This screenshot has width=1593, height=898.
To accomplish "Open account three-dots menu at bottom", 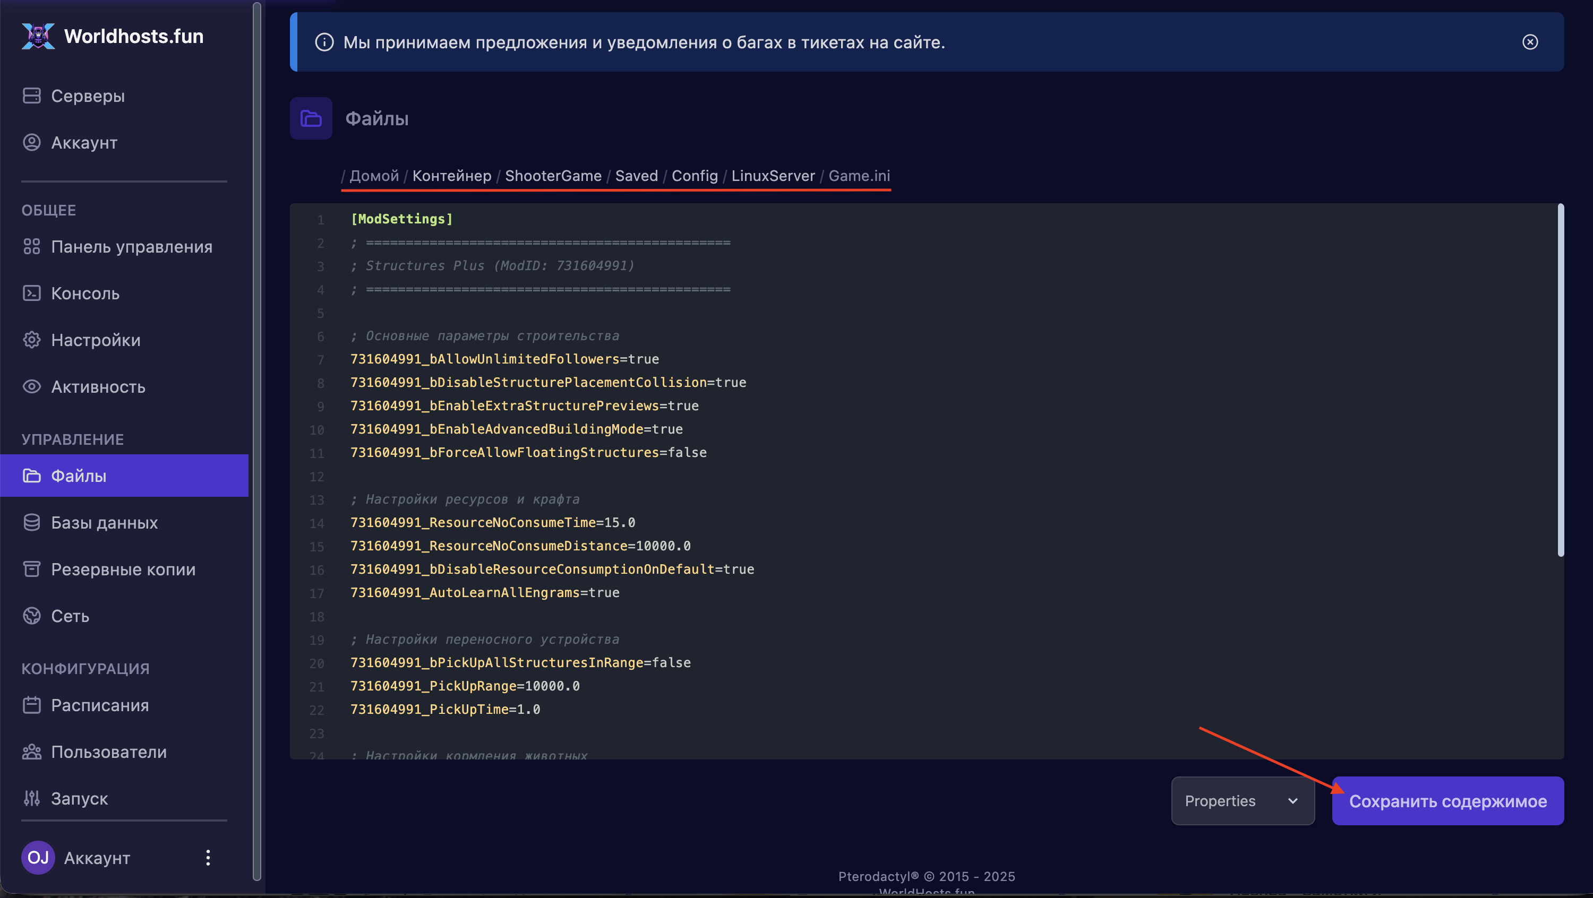I will click(208, 857).
